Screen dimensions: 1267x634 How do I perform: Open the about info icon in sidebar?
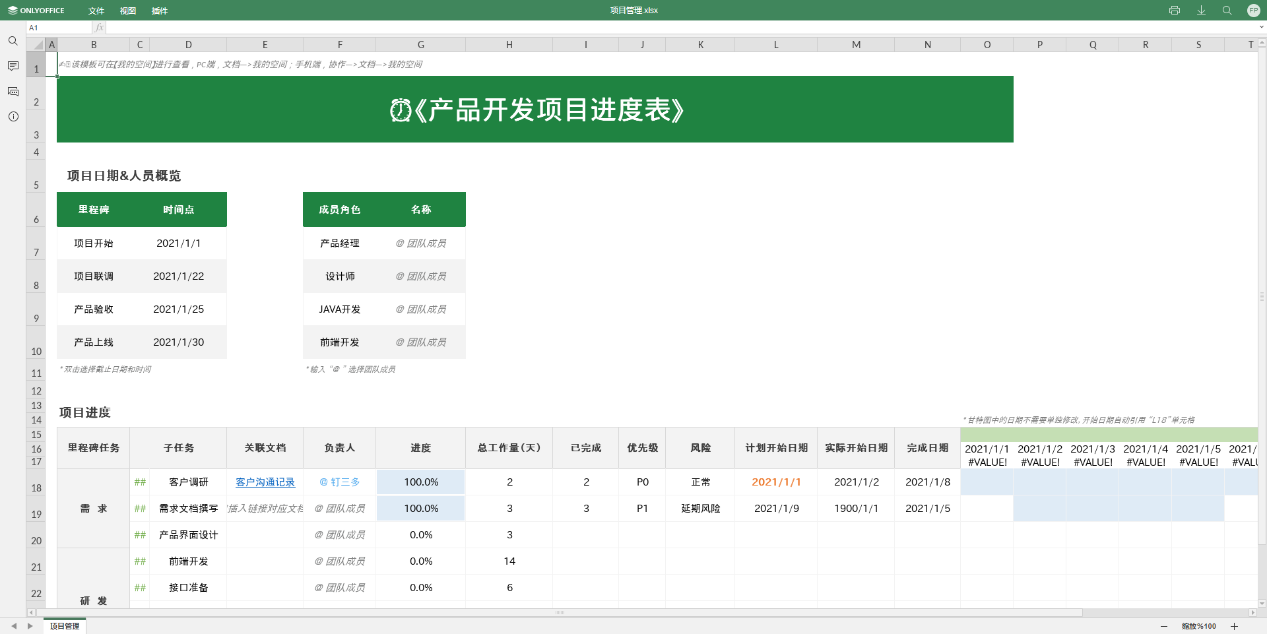pos(13,116)
